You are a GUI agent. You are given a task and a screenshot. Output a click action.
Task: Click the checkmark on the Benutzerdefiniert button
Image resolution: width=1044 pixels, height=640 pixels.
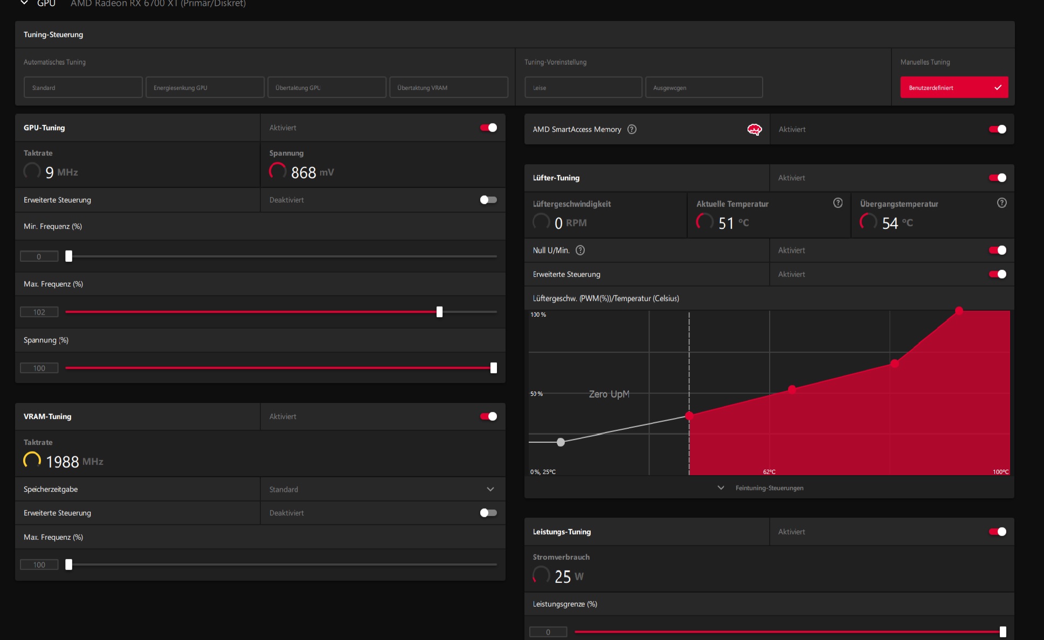[998, 87]
